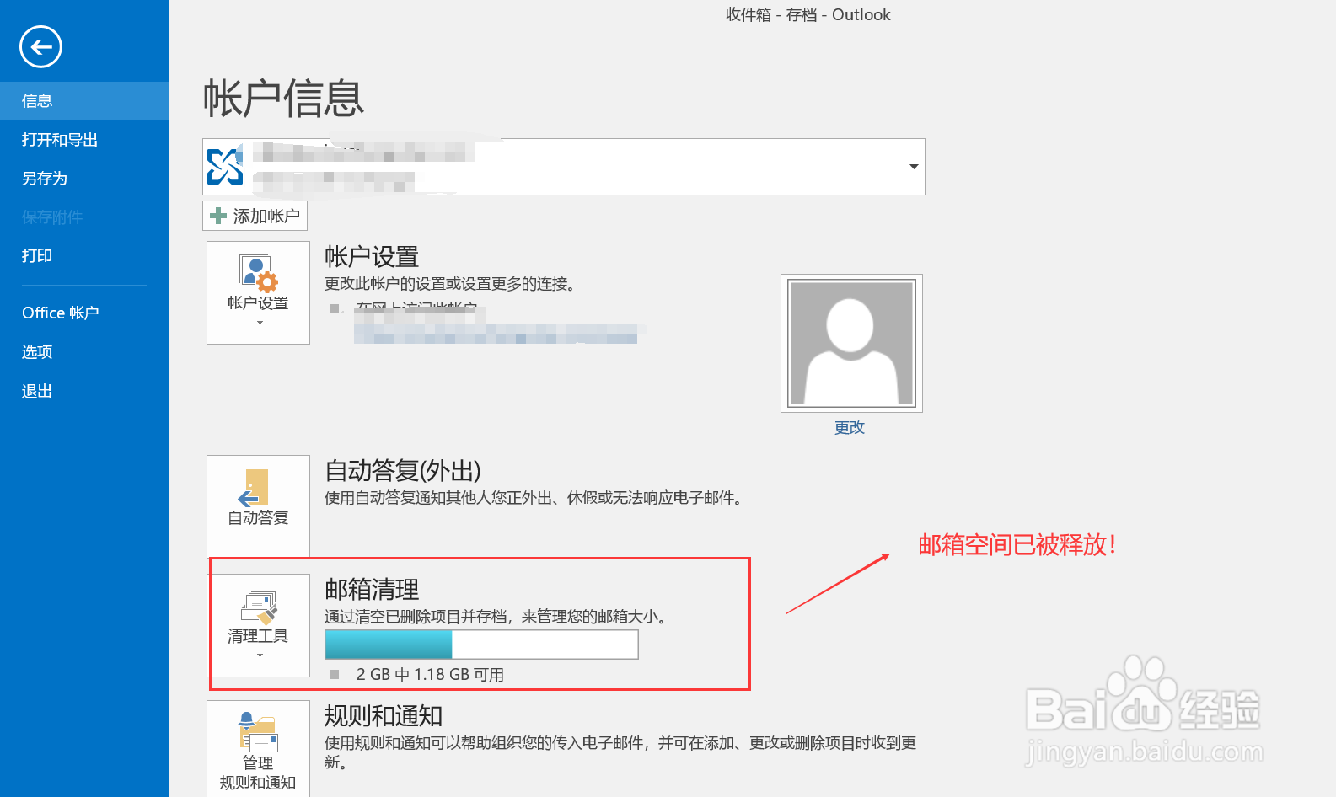Click the mailbox size progress bar
Image resolution: width=1336 pixels, height=797 pixels.
point(481,645)
